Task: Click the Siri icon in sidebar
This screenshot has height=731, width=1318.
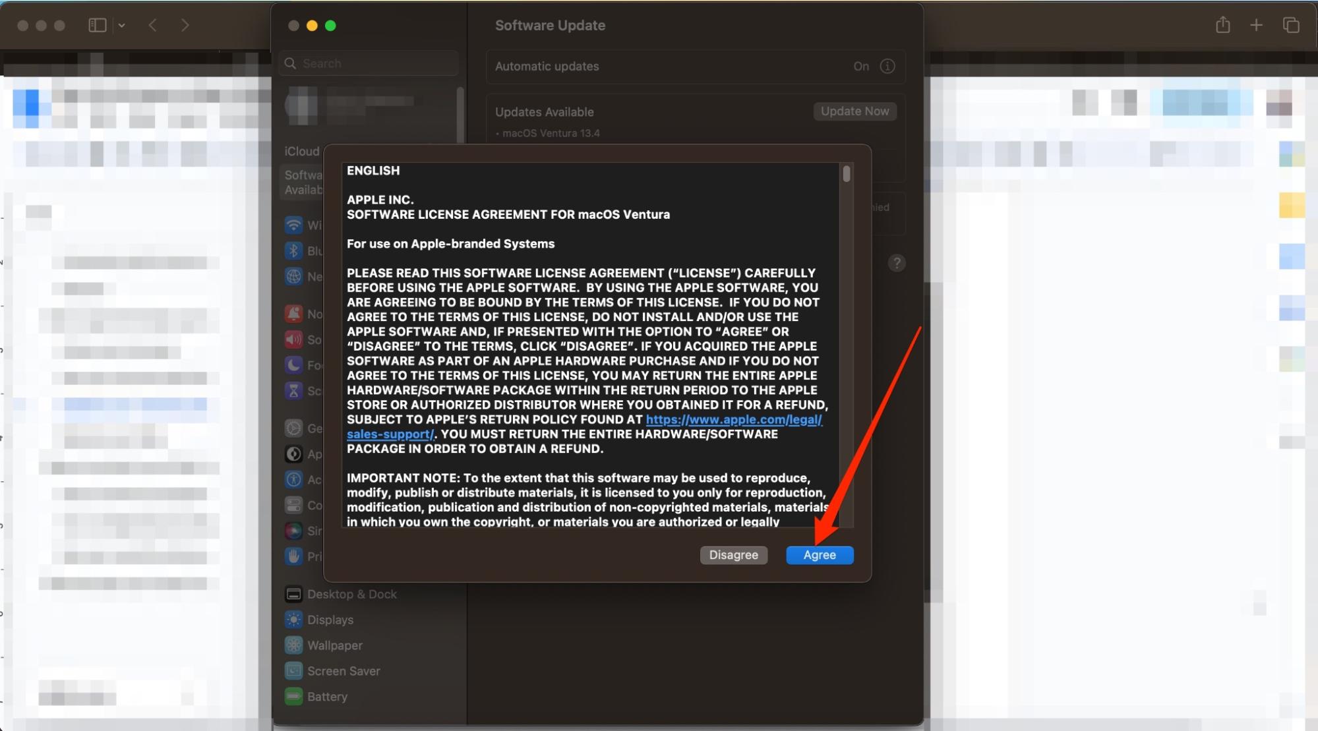Action: click(293, 531)
